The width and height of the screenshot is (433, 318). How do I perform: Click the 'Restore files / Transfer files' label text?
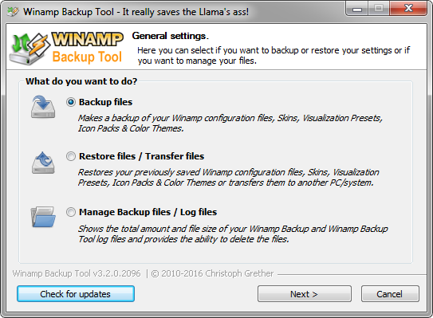click(x=141, y=156)
